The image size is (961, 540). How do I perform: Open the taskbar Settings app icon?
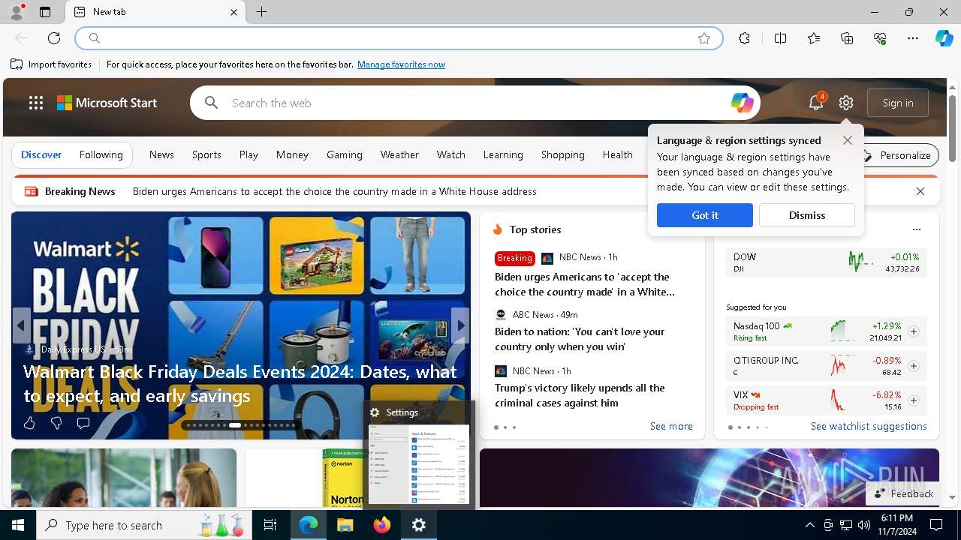[x=419, y=525]
